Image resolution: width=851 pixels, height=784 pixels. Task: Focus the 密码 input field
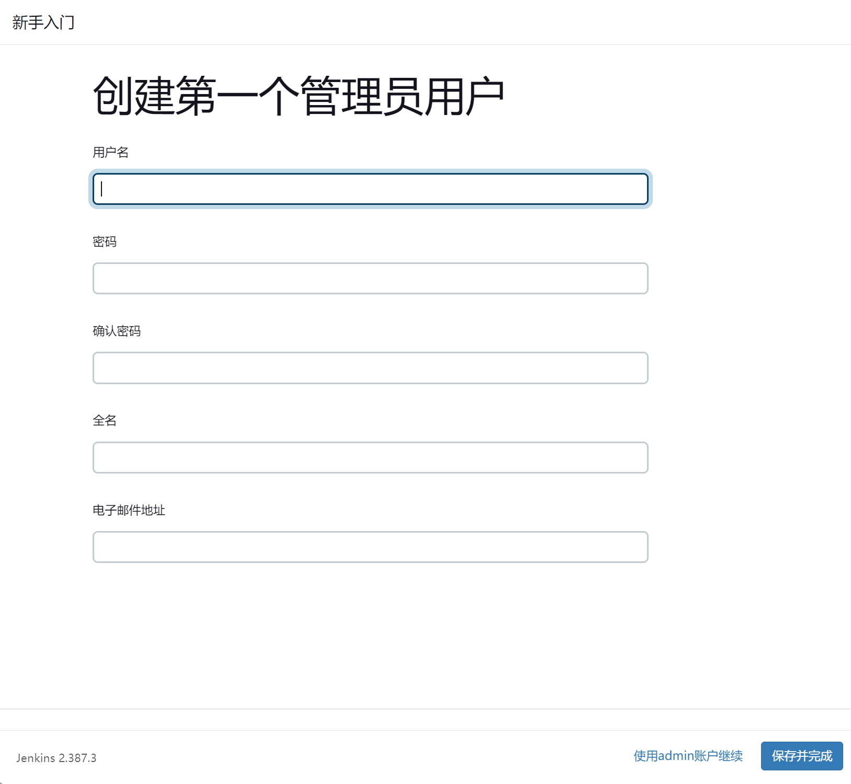pos(370,278)
